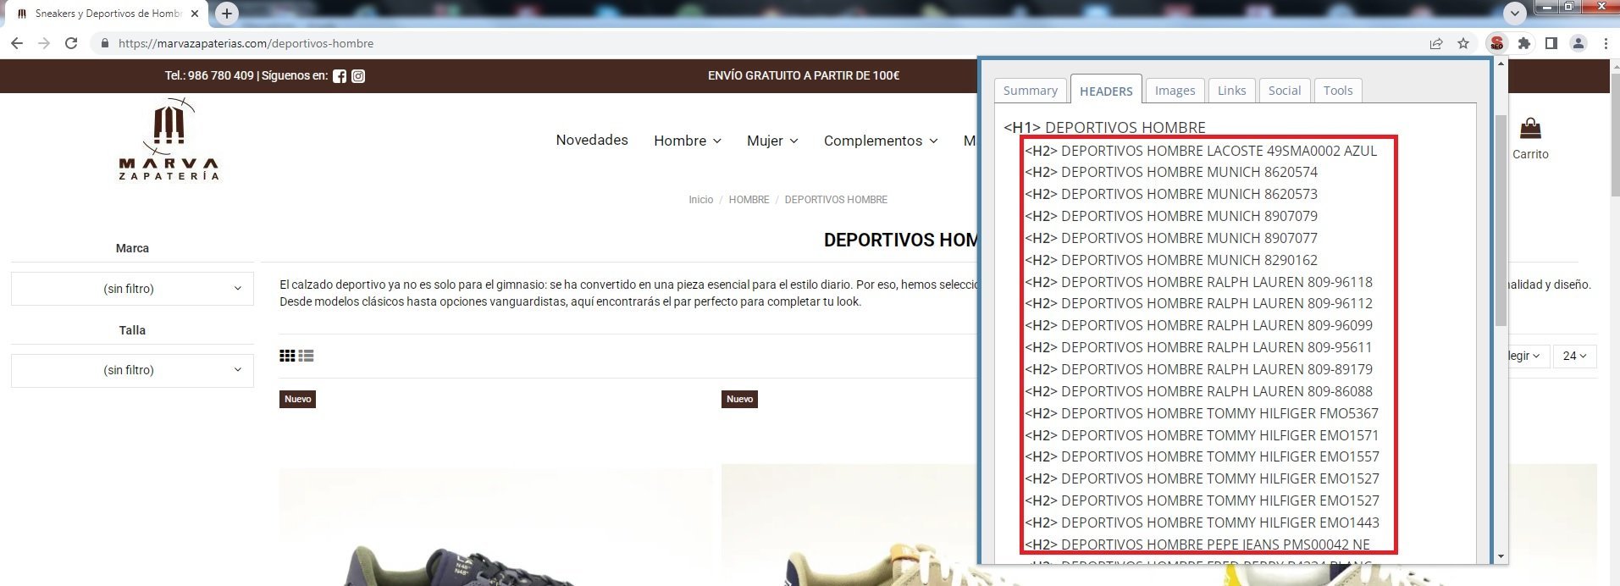
Task: Click the Inicio breadcrumb link
Action: [x=701, y=200]
